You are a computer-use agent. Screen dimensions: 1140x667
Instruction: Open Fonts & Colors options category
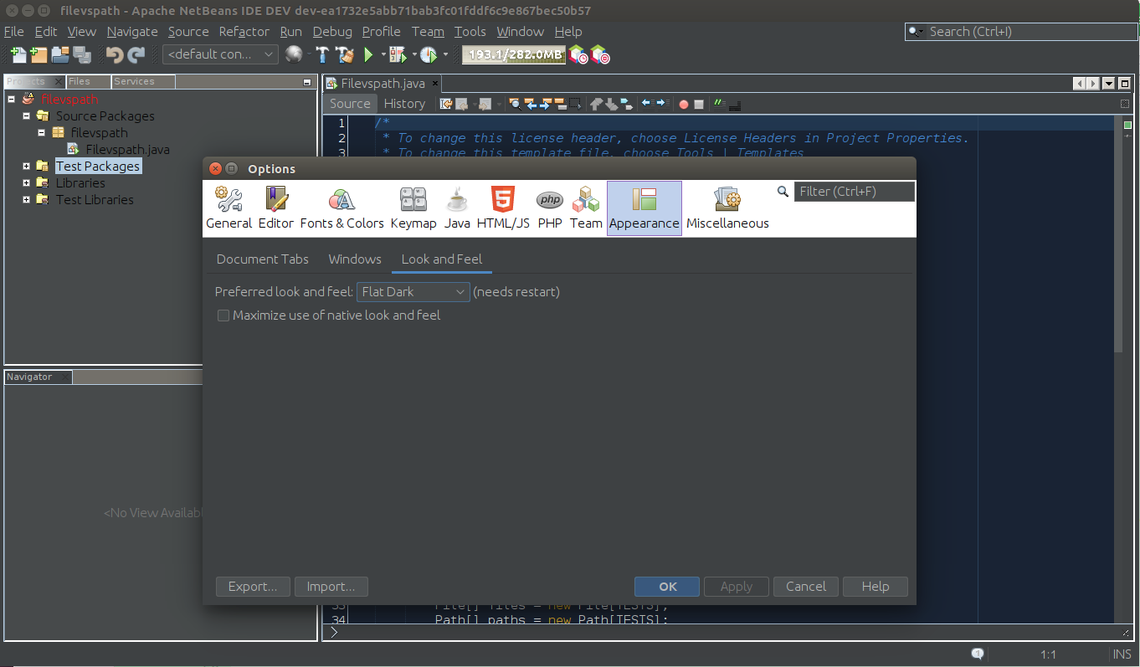(341, 208)
